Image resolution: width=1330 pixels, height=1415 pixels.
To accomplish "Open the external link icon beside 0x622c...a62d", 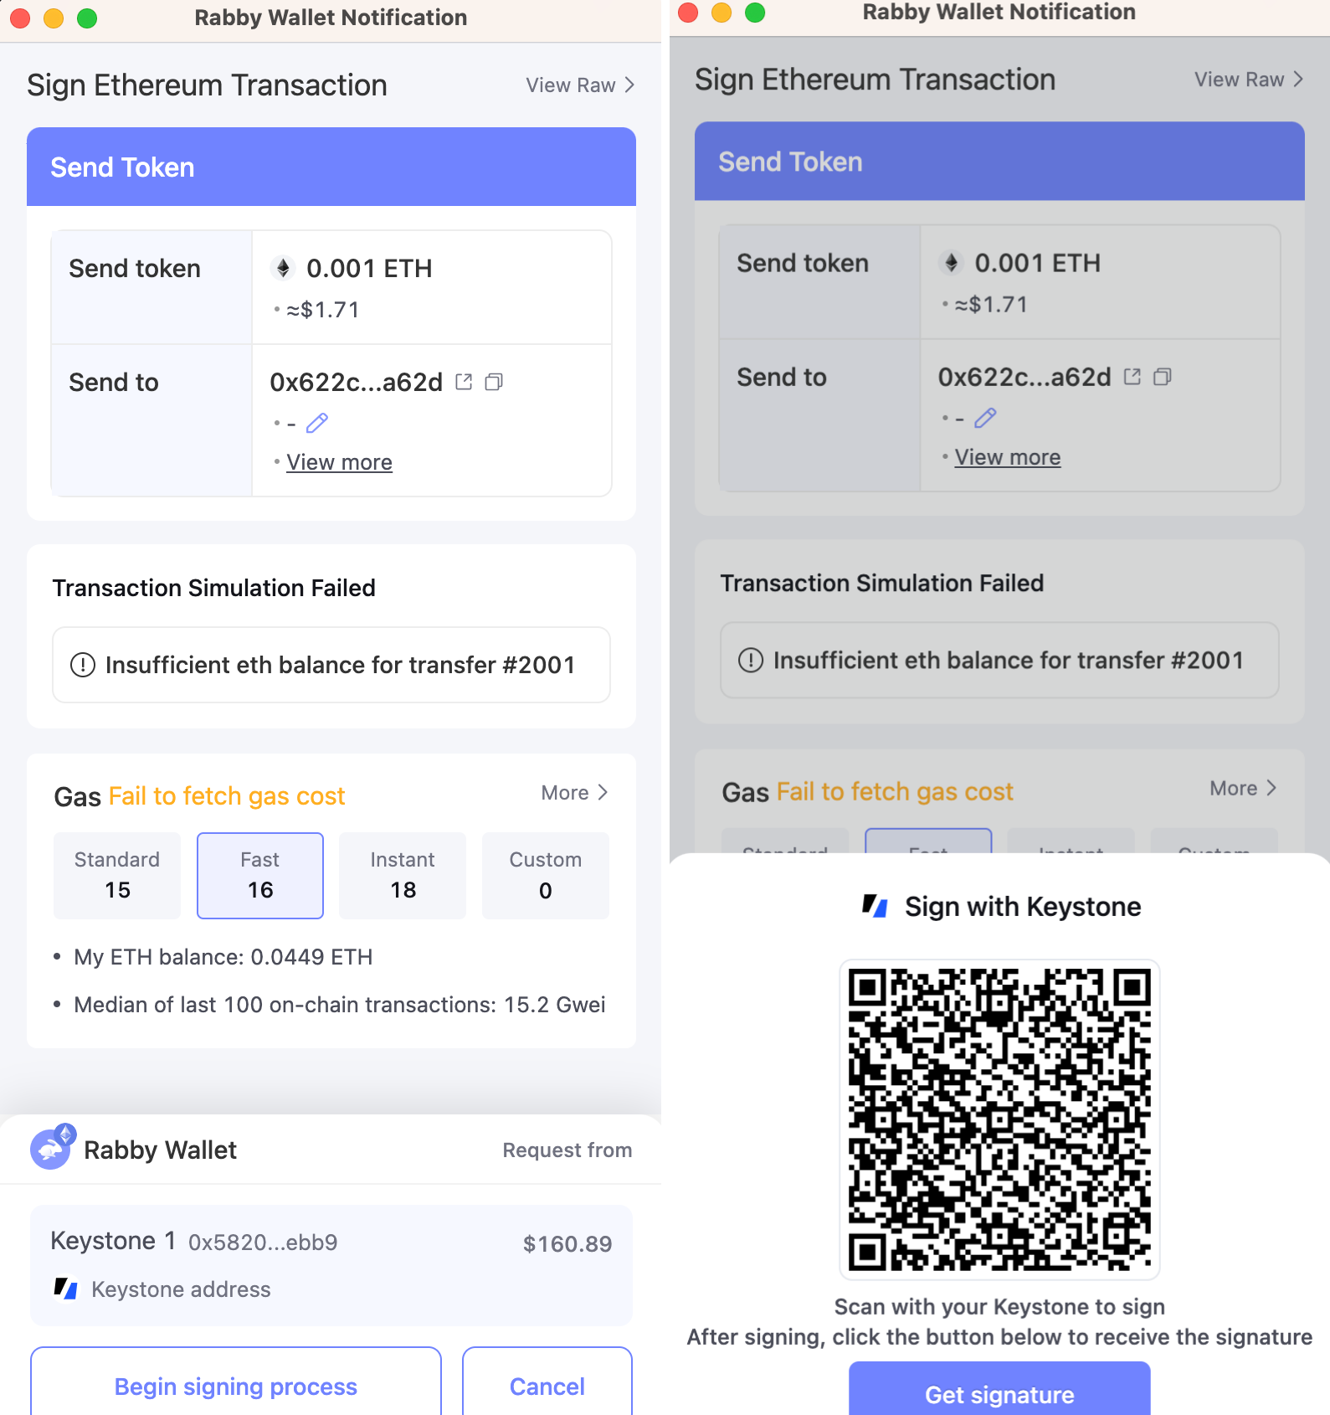I will (x=464, y=382).
